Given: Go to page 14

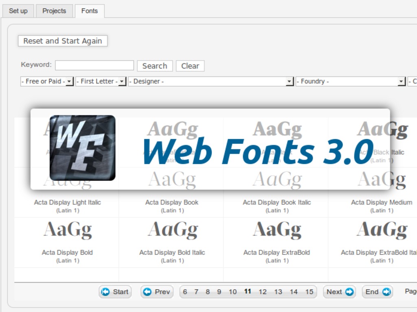Looking at the screenshot, I should point(294,292).
